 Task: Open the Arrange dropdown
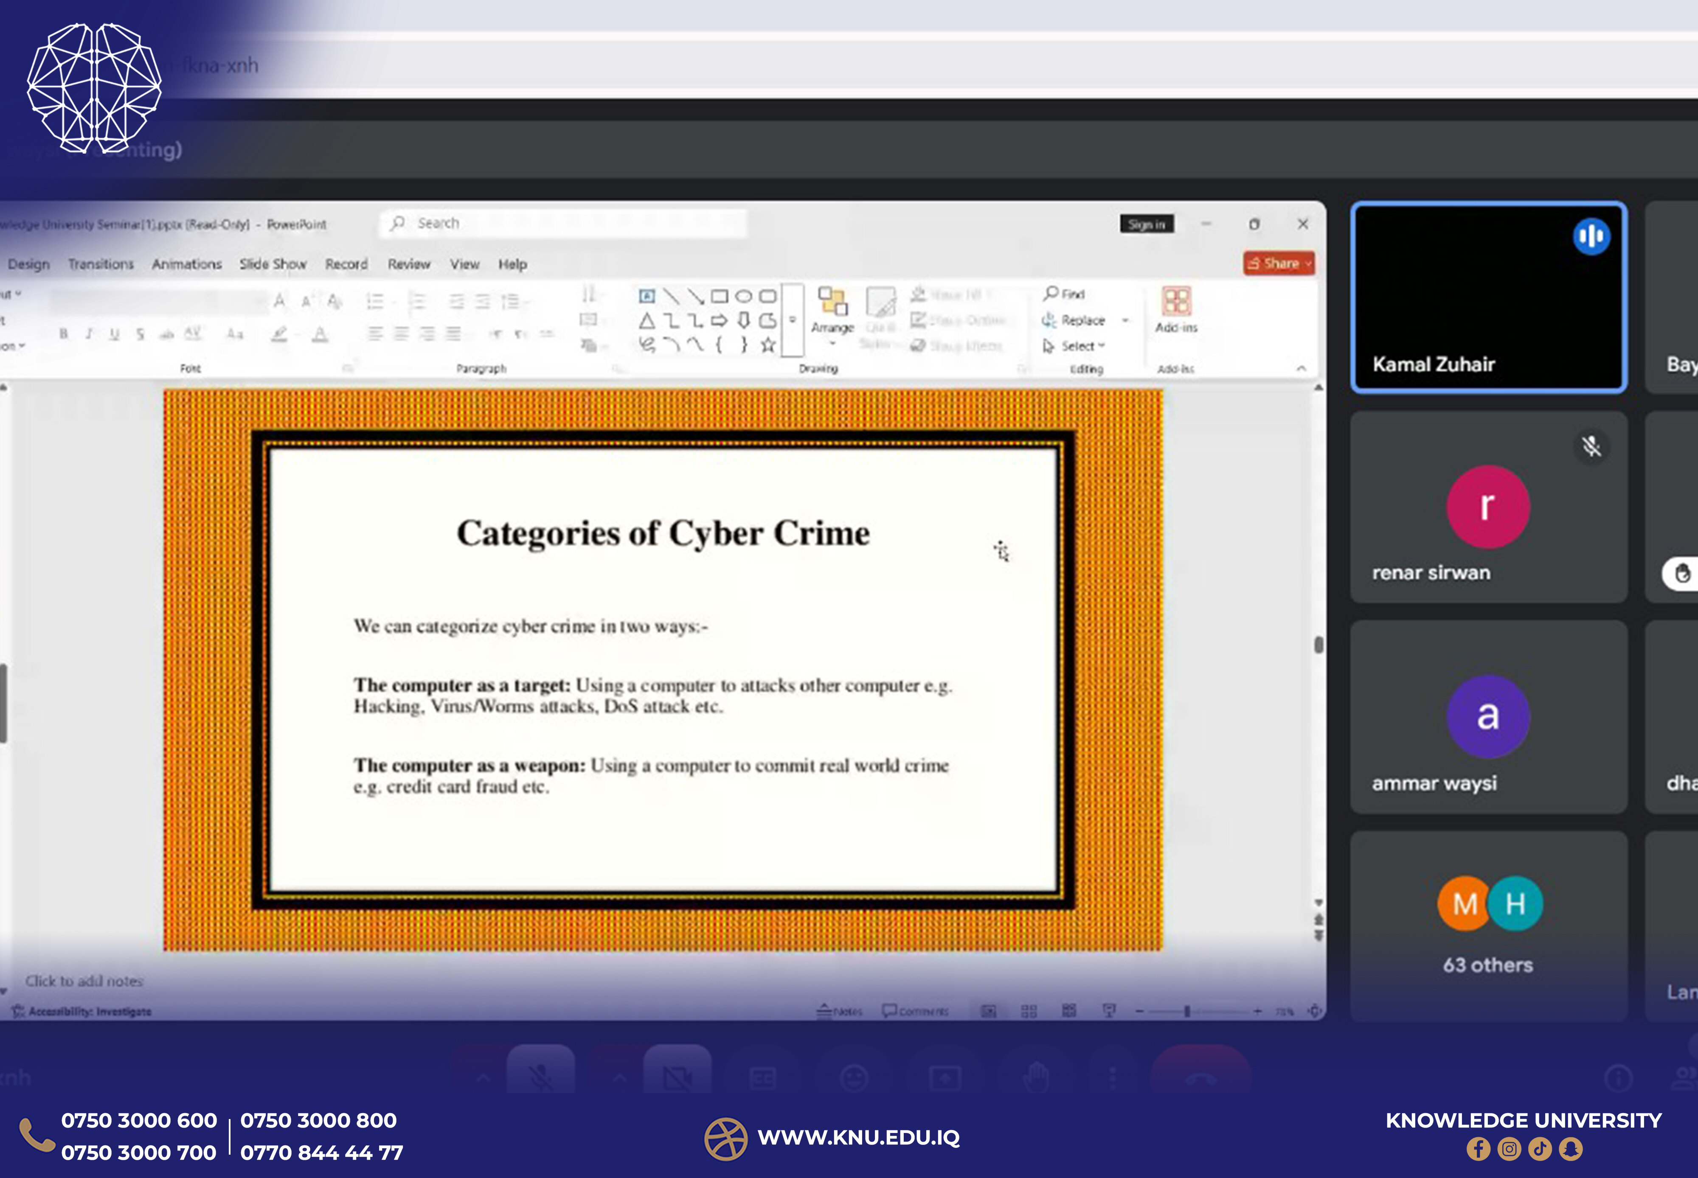pos(832,317)
